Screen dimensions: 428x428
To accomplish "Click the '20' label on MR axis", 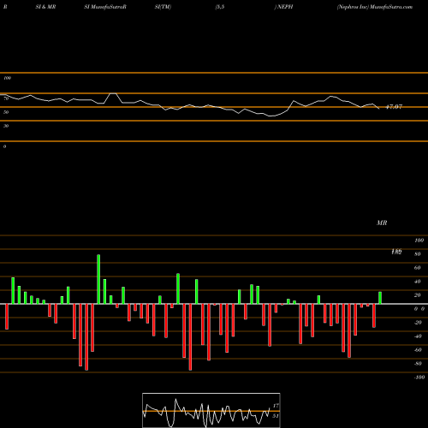I will pyautogui.click(x=418, y=295).
